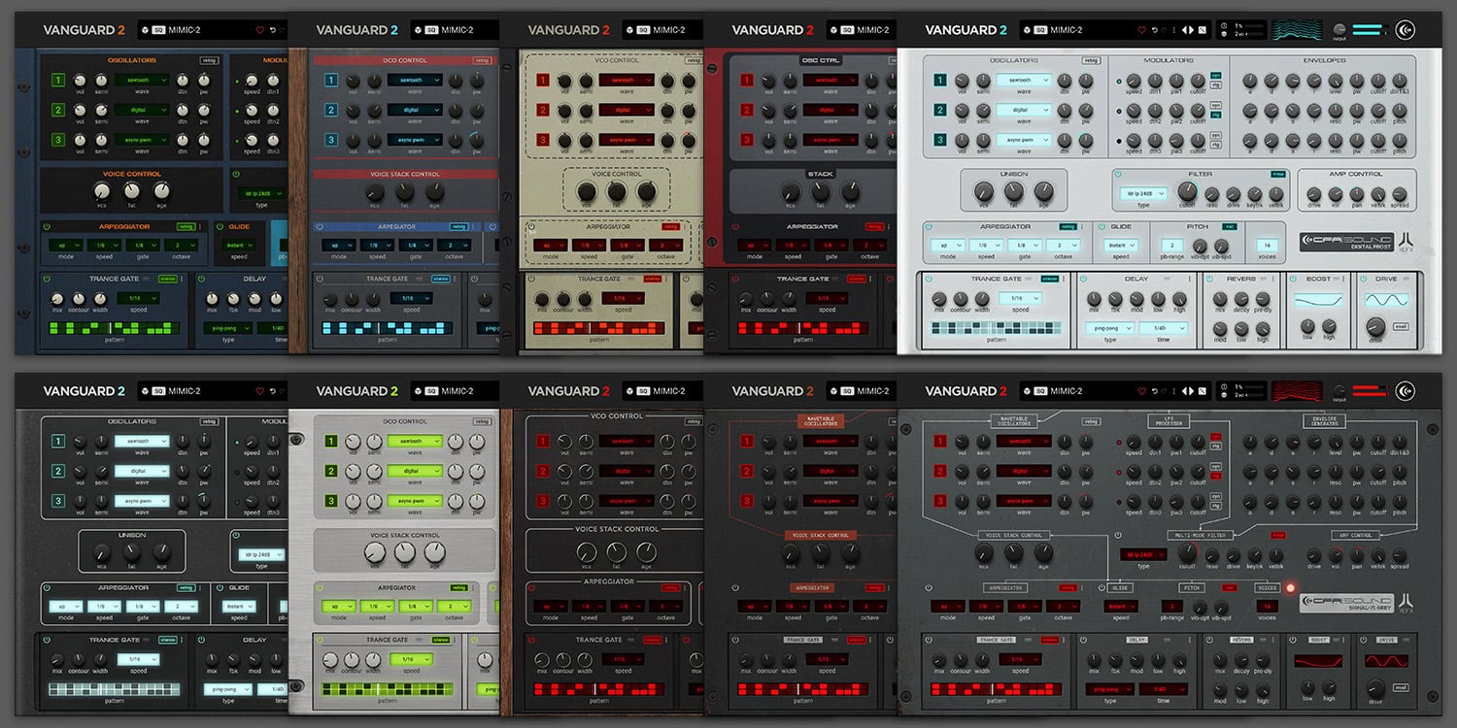Click the white square icon in Signal-71 Grey header
1457x728 pixels.
coord(1203,391)
